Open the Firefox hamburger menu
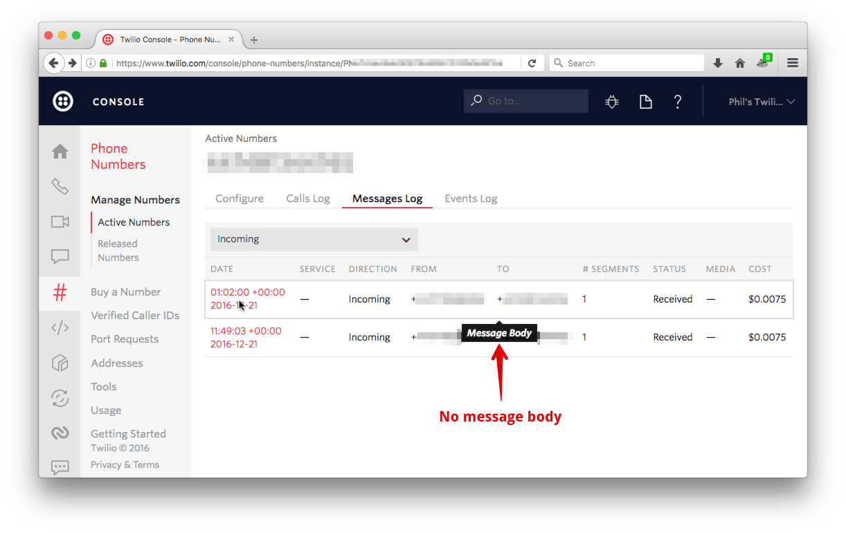The width and height of the screenshot is (846, 533). 793,63
